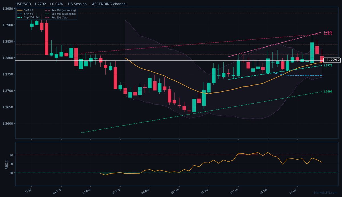Click the white 1.2792 current price tag
The image size is (342, 197).
coord(333,60)
